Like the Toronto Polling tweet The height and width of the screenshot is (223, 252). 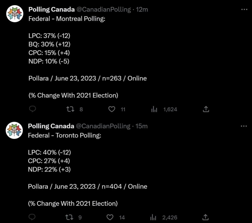110,217
